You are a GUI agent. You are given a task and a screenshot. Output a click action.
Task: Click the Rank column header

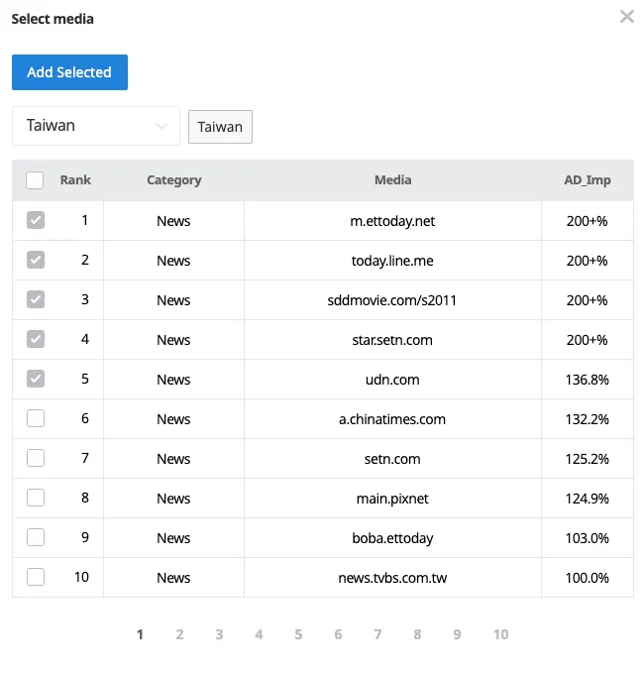75,180
